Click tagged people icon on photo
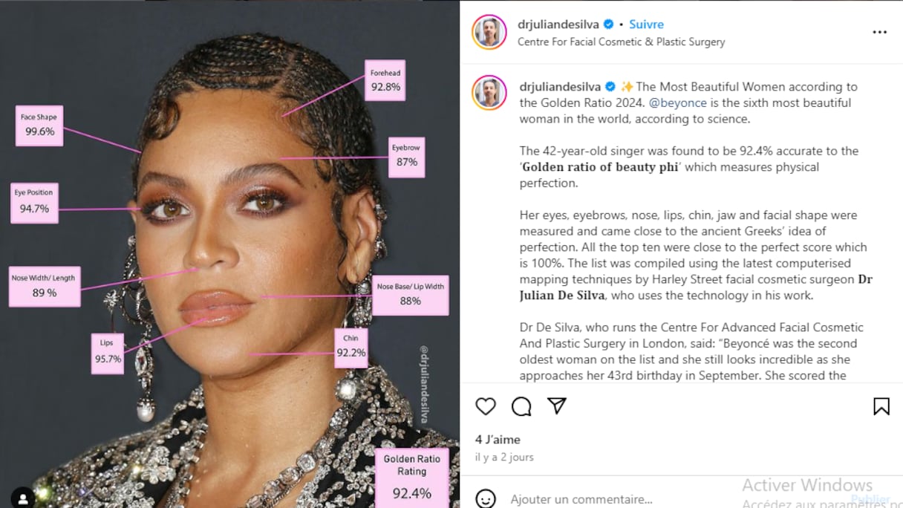Screen dimensions: 903x508 23,497
